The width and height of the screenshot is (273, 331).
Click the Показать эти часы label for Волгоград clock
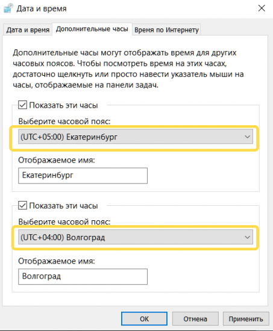(x=63, y=206)
